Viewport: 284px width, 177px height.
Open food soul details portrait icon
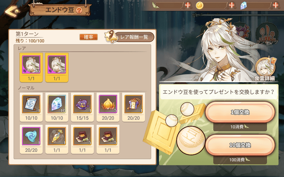click(265, 69)
